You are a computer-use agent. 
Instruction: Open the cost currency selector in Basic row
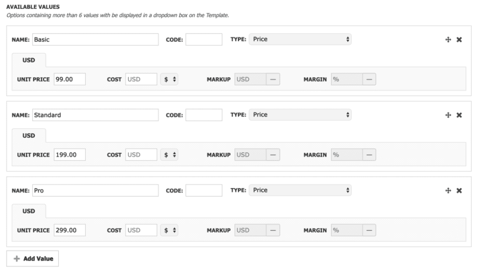(x=169, y=80)
